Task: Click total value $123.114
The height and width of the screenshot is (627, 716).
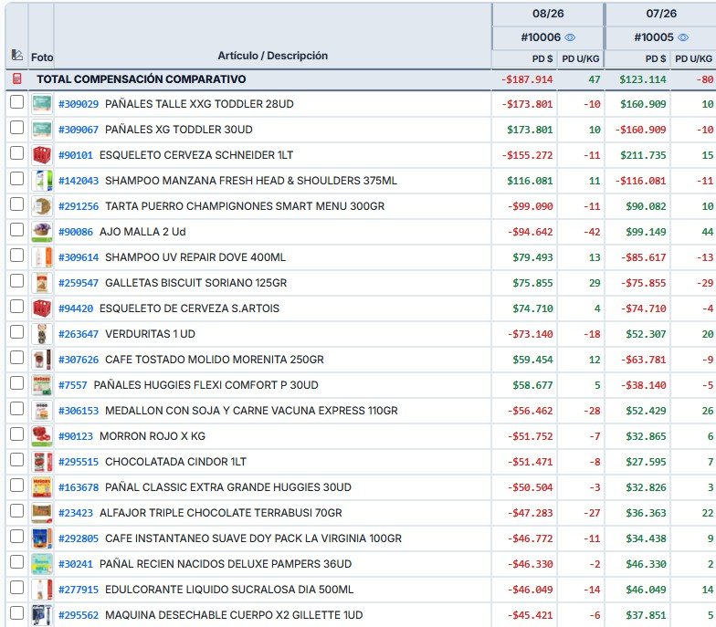Action: [643, 79]
